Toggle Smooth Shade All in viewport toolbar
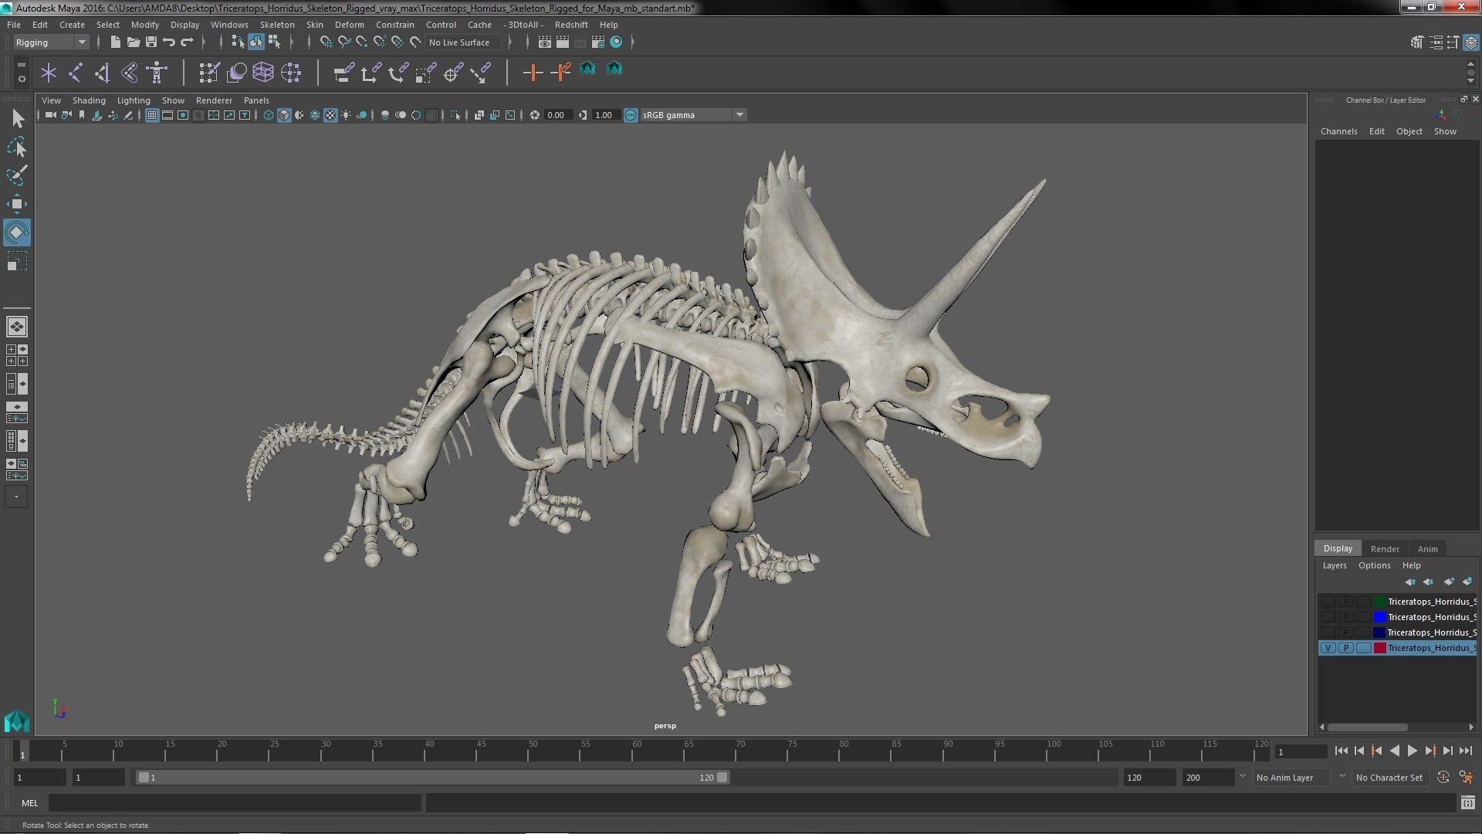Screen dimensions: 1482x834 (x=284, y=115)
